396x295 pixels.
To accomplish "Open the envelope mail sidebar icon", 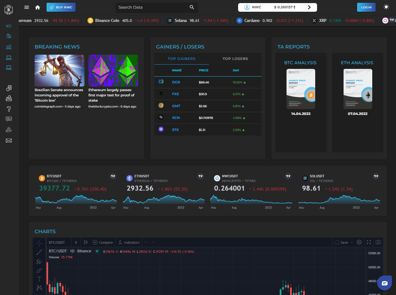I will 9,141.
